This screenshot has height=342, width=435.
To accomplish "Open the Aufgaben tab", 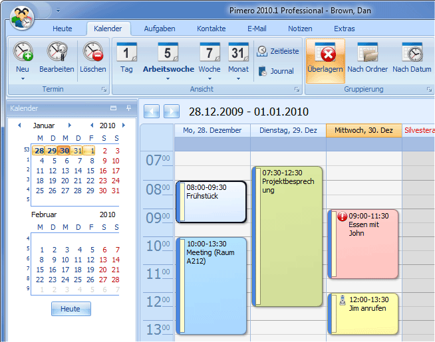I will click(x=160, y=29).
